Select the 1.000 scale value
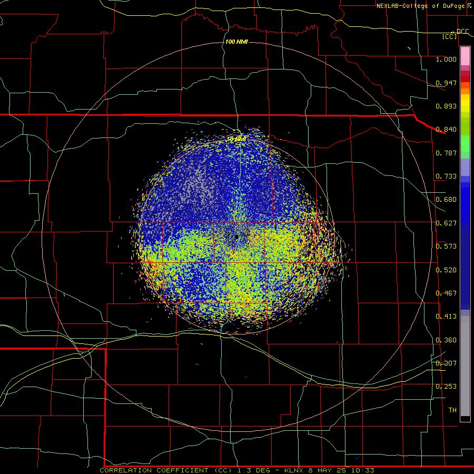The width and height of the screenshot is (474, 474). point(446,59)
